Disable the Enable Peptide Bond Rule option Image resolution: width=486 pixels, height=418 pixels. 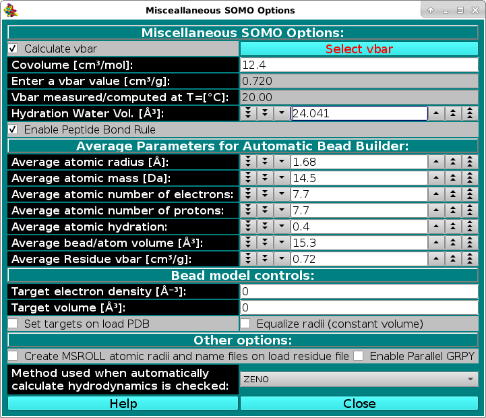coord(13,129)
